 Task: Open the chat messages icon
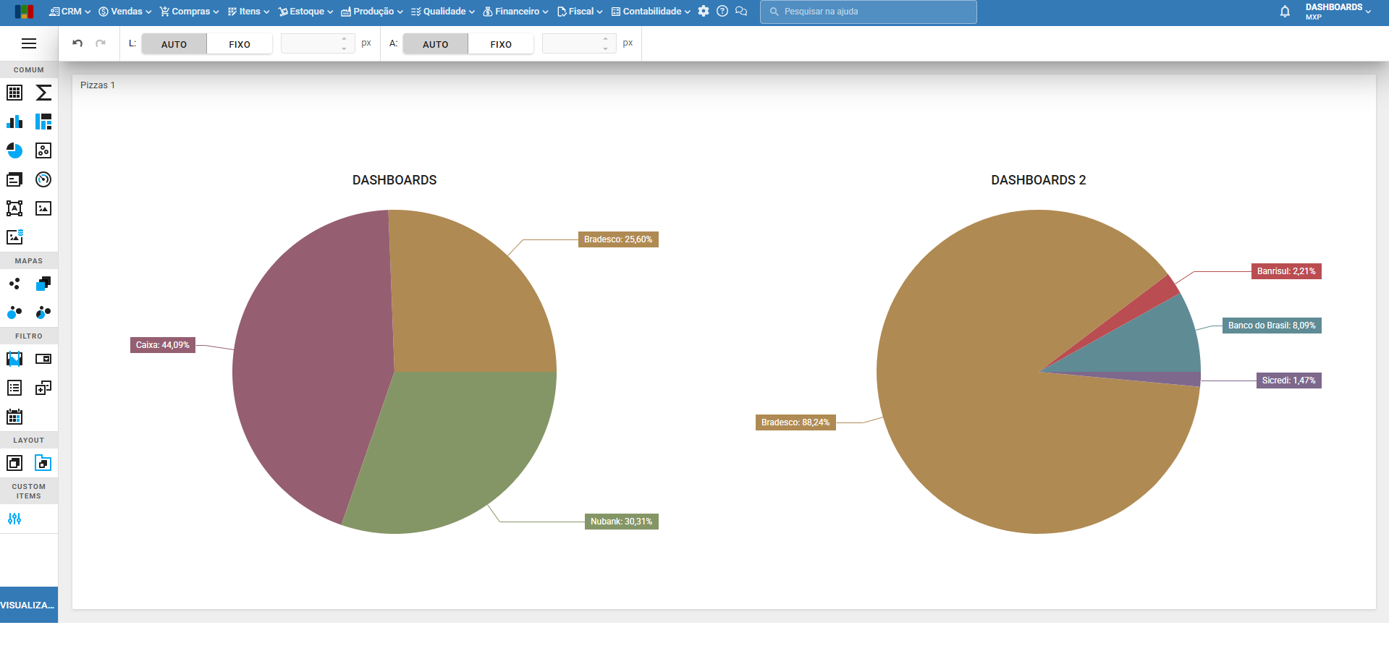tap(741, 12)
